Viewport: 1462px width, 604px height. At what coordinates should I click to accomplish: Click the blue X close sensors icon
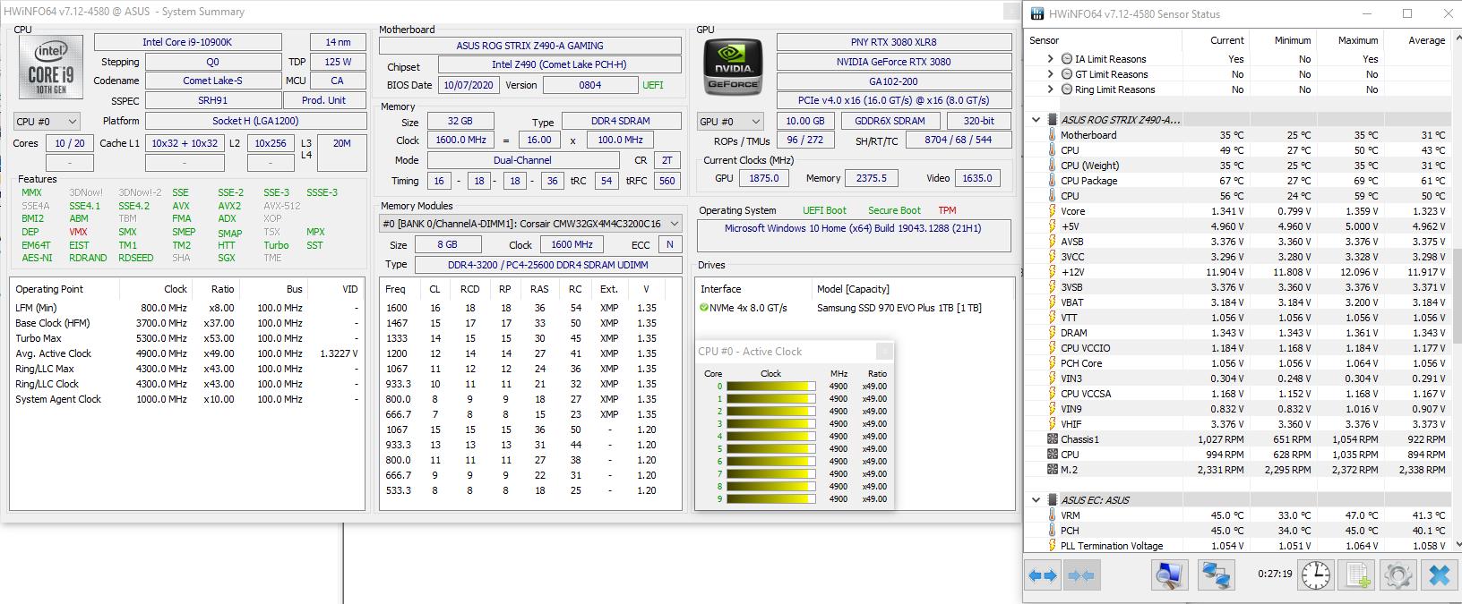pyautogui.click(x=1439, y=575)
